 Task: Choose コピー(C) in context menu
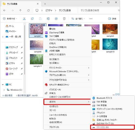pos(67,110)
